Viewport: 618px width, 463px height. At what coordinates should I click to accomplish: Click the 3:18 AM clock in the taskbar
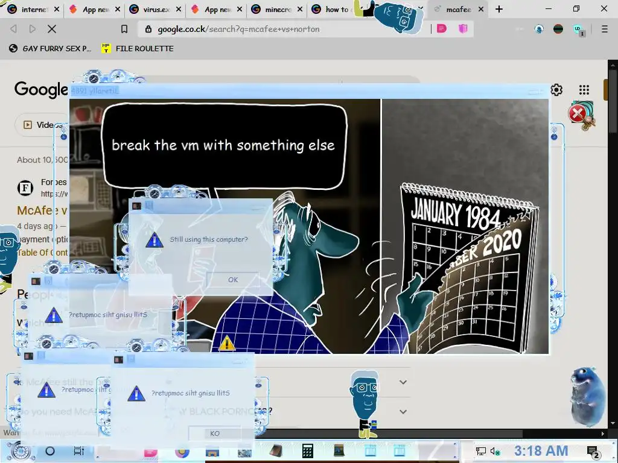point(541,451)
